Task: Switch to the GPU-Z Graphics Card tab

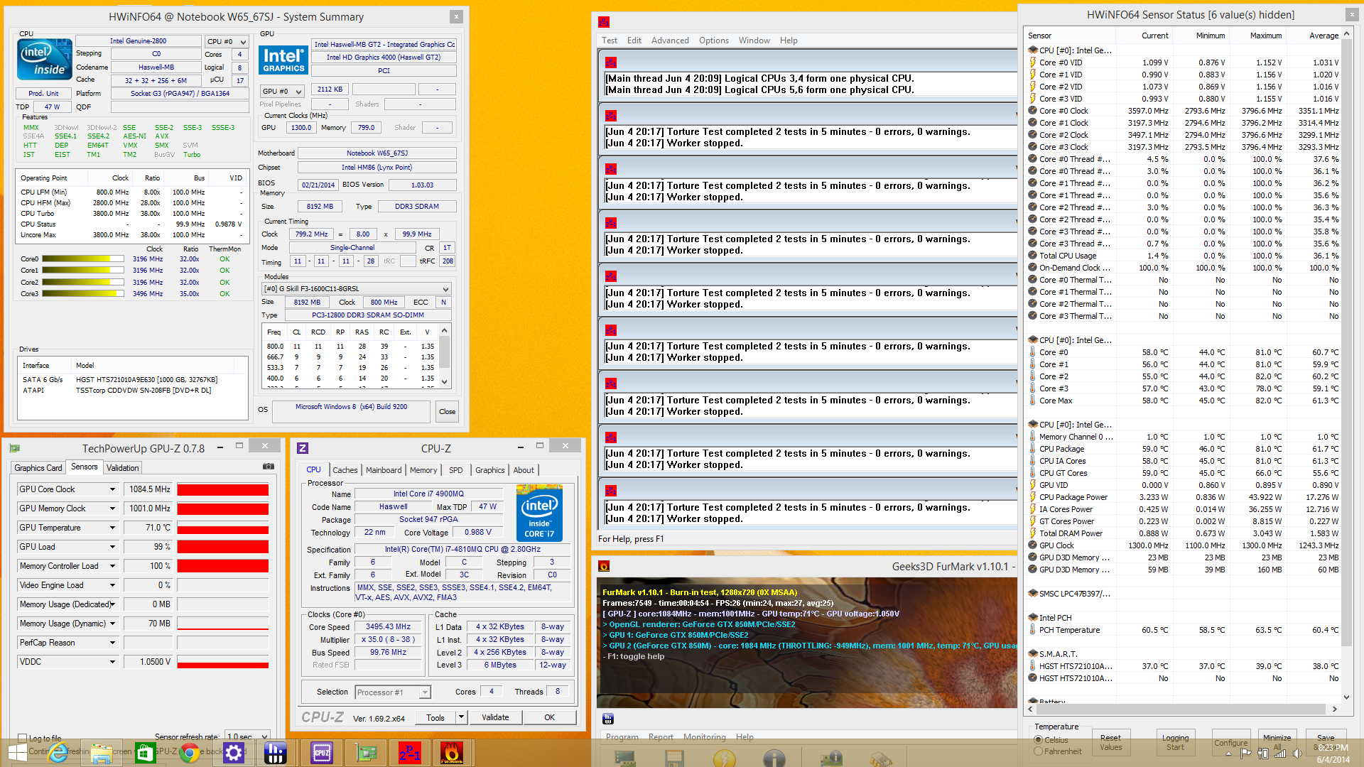Action: pyautogui.click(x=38, y=467)
